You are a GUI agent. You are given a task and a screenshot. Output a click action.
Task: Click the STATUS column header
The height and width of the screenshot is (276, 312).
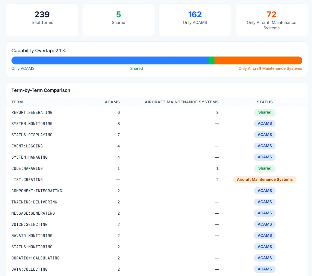[x=265, y=102]
